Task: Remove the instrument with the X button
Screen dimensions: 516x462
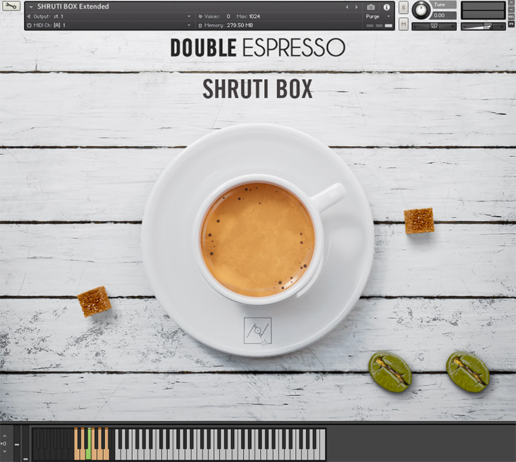Action: [x=511, y=3]
